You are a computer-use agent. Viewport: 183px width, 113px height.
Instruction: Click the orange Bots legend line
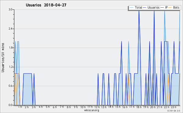[170, 8]
